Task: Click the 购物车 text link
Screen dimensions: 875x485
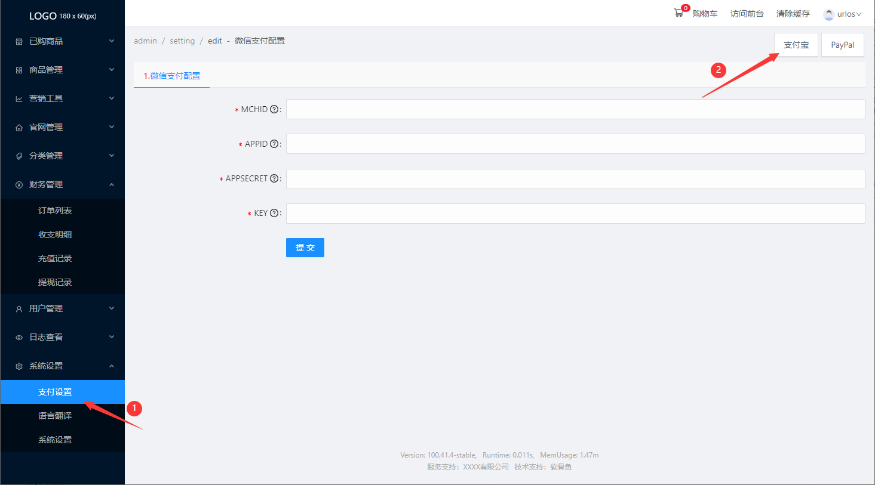Action: 705,14
